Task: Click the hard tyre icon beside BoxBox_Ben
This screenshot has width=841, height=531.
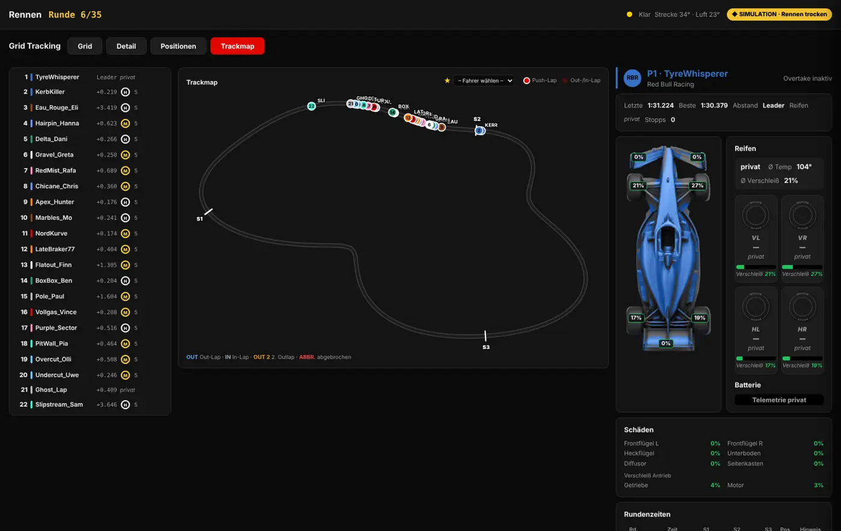Action: [x=126, y=281]
